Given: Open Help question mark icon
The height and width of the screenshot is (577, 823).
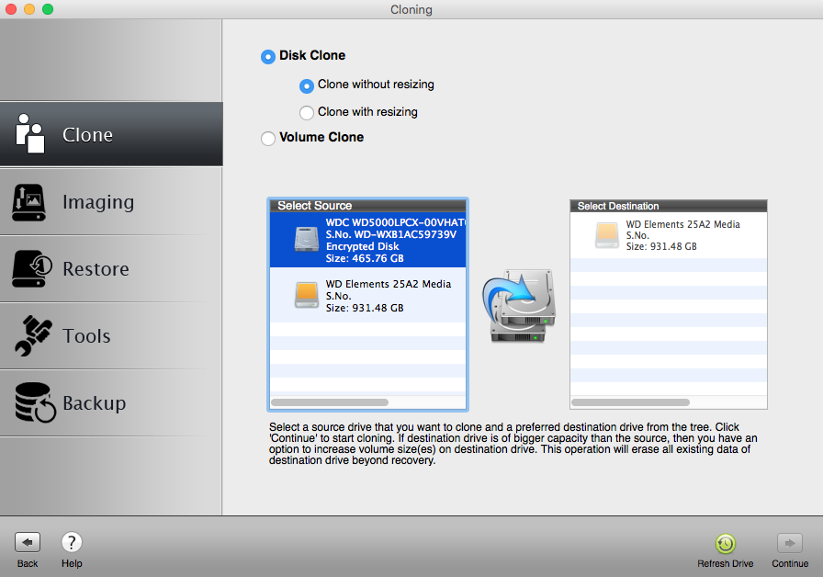Looking at the screenshot, I should (72, 542).
